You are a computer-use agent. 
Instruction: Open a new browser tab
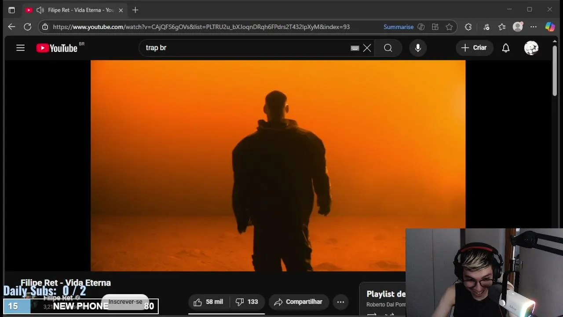click(135, 10)
